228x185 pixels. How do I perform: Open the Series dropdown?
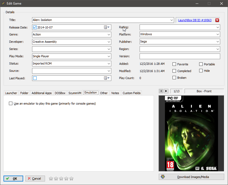point(109,49)
